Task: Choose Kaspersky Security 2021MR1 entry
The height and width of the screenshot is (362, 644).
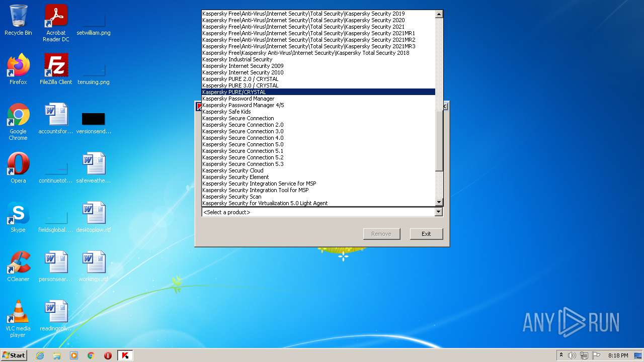Action: pos(318,33)
